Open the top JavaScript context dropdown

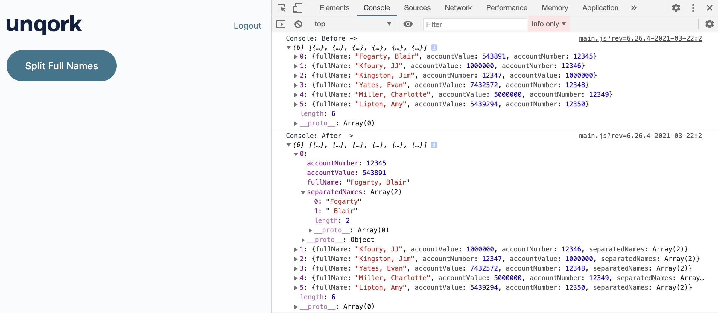(x=353, y=24)
